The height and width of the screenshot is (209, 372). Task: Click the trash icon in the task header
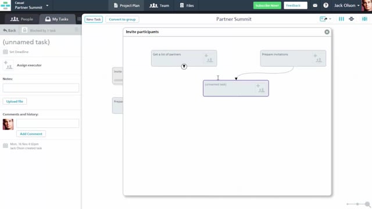[76, 30]
